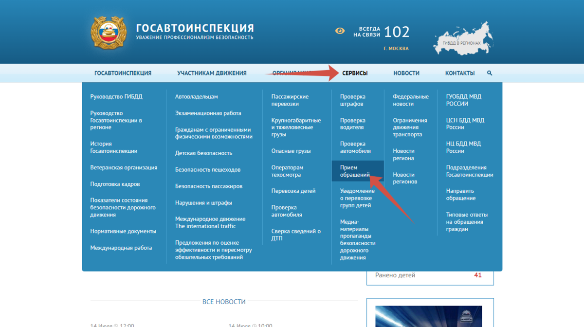
Task: Open Экзаменационная работа link
Action: (x=208, y=113)
